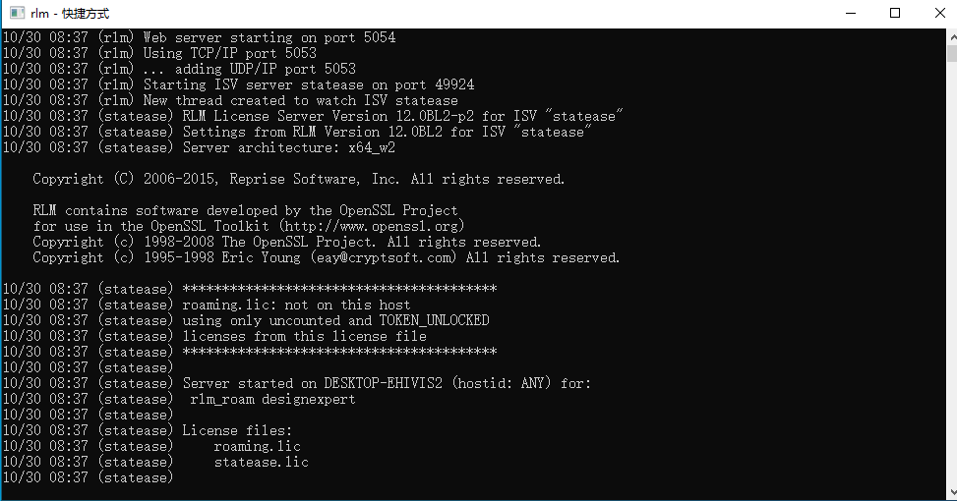Click the scrollbar up arrow

[x=951, y=35]
